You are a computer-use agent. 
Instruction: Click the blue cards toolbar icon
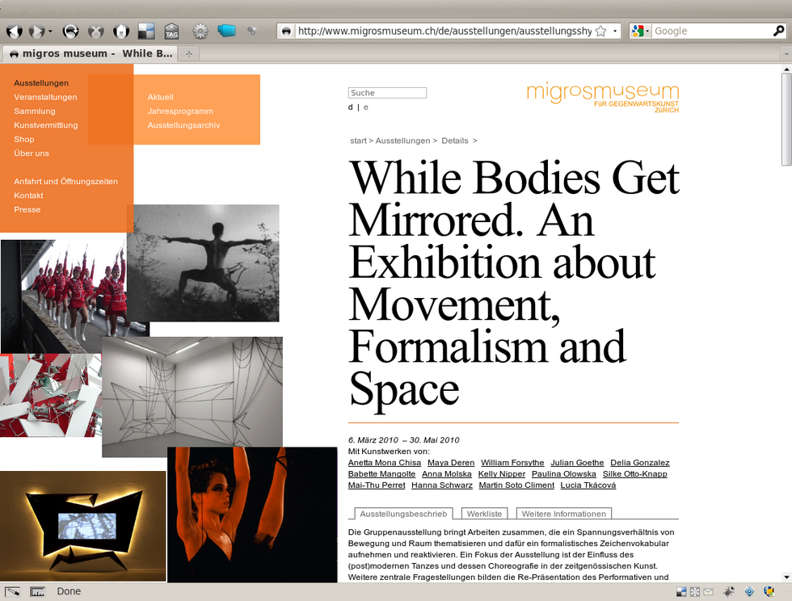coord(226,31)
